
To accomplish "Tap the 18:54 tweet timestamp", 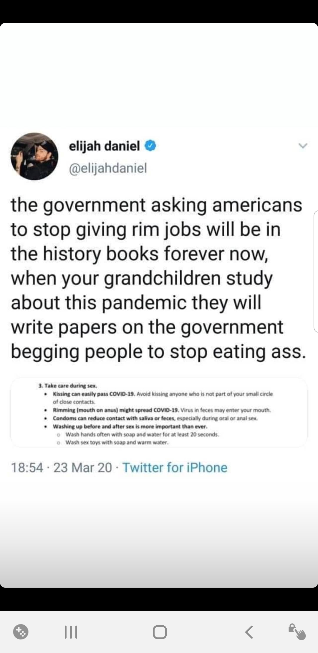I will [27, 467].
